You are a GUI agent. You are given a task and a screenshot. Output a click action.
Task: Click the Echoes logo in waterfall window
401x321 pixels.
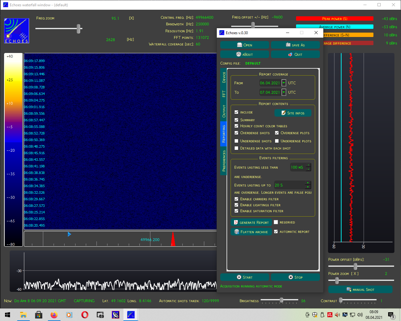point(17,31)
